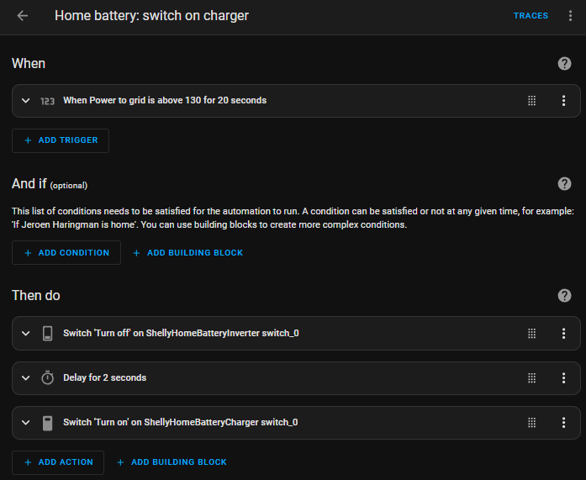Screen dimensions: 586x480
Task: Open help for the Then do section
Action: pos(564,295)
